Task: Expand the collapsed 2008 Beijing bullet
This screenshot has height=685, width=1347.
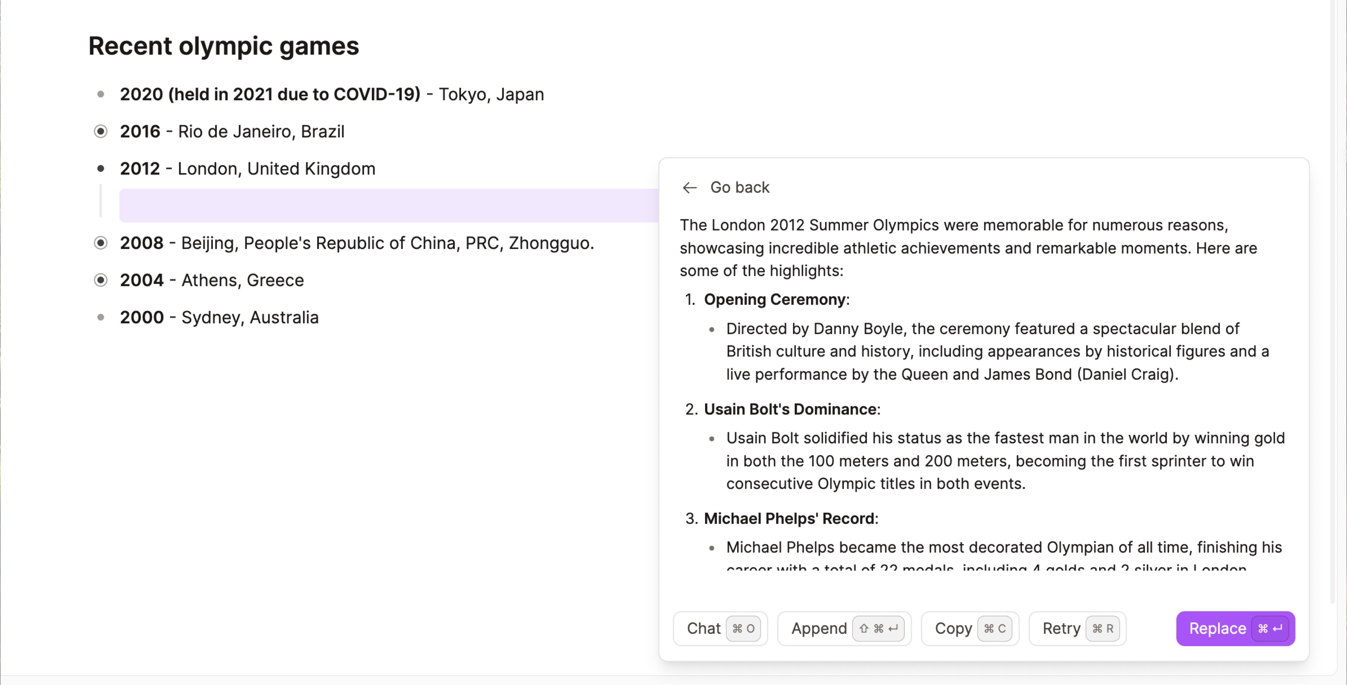Action: click(100, 243)
